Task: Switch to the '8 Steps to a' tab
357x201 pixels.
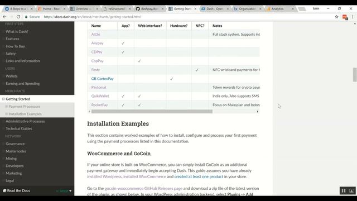Action: (18, 9)
